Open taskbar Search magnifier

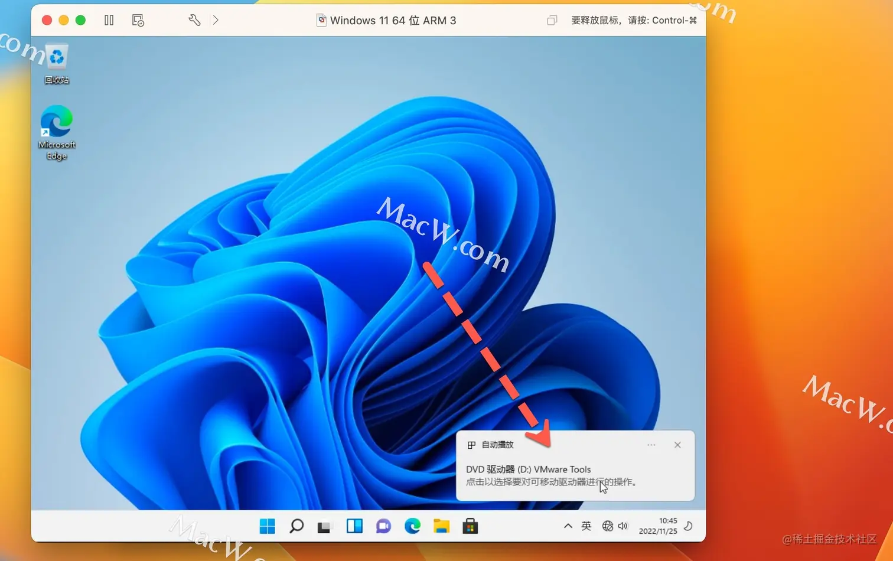296,526
